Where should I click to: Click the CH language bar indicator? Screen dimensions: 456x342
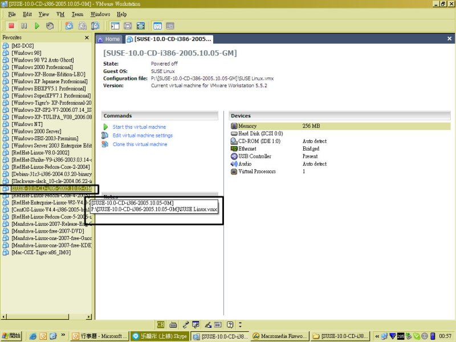160,324
